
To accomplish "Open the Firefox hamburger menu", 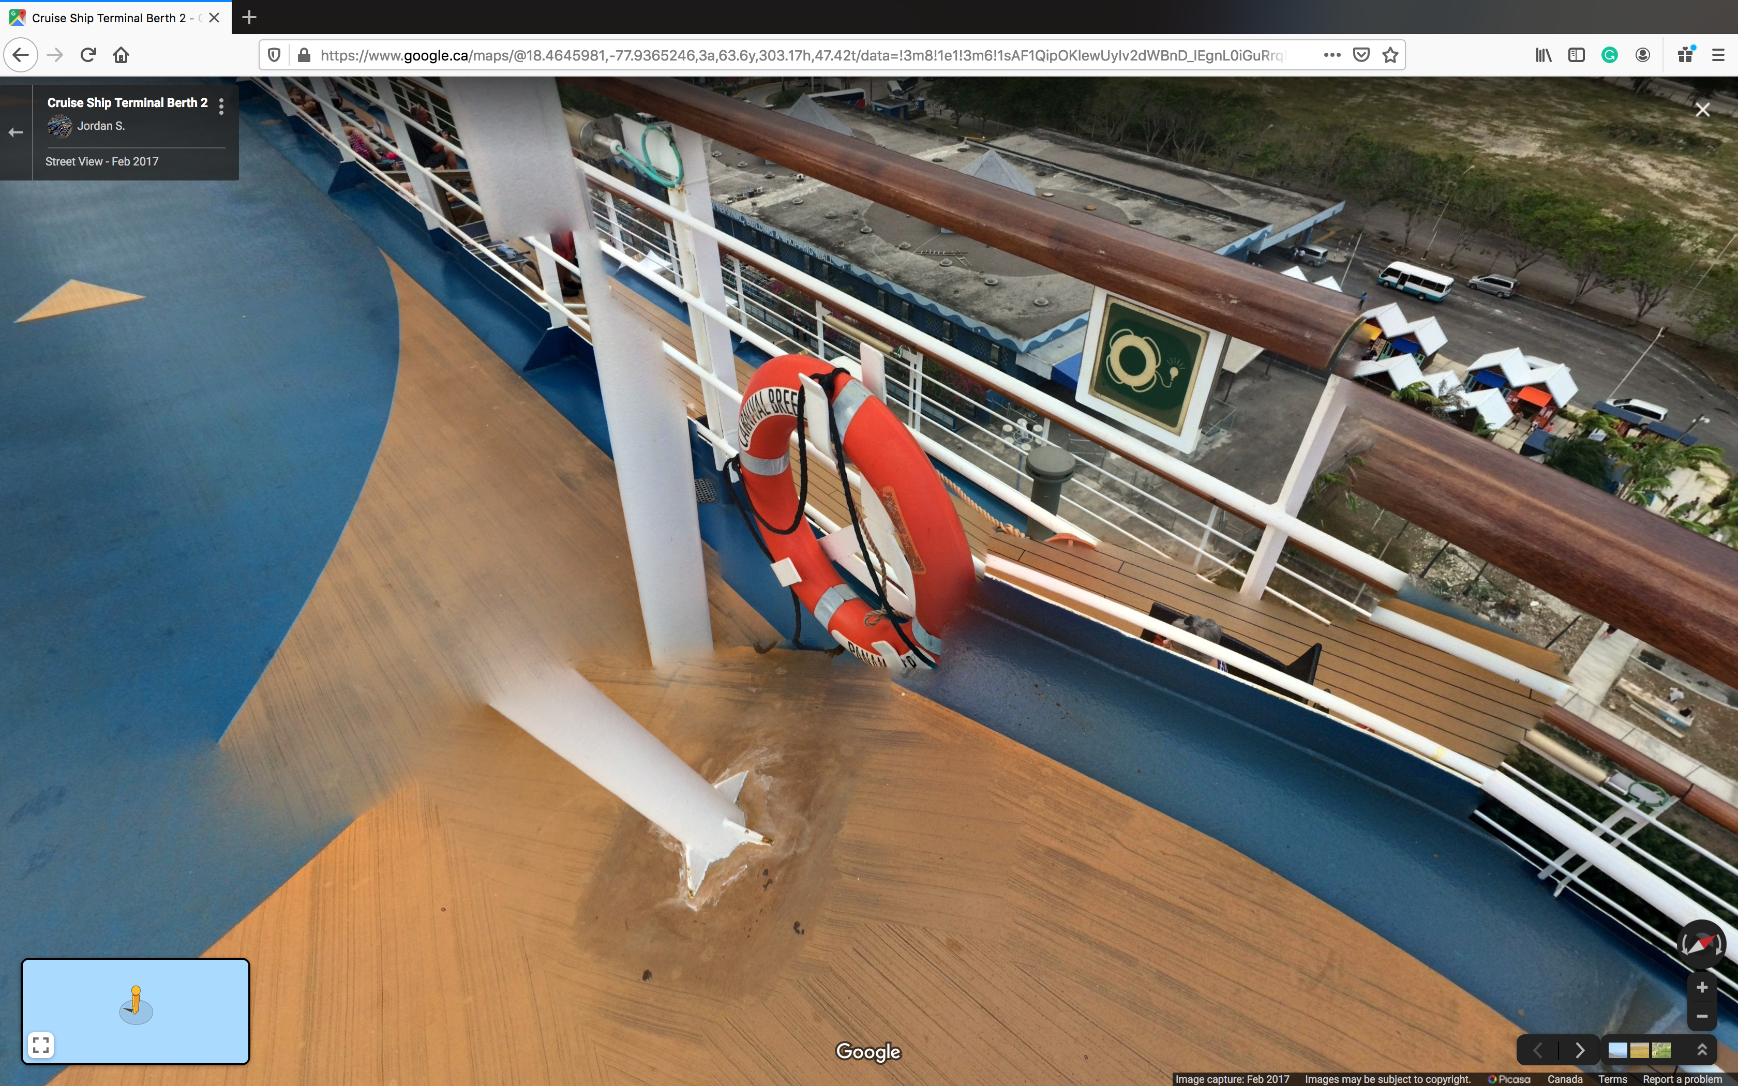I will tap(1718, 55).
